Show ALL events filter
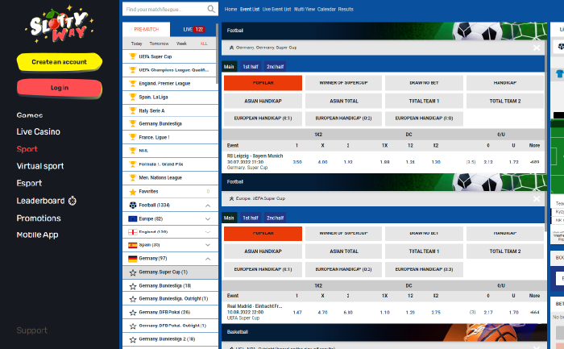564x349 pixels. click(x=204, y=44)
